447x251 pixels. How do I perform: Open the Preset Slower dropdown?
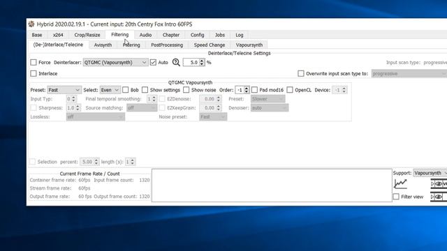[268, 99]
